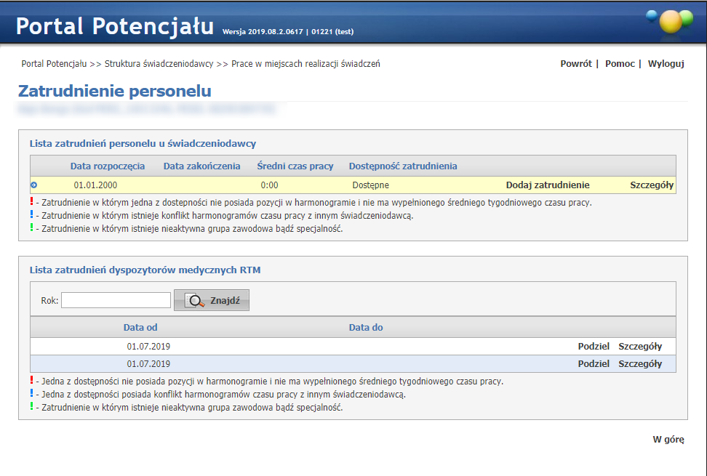Click the Znajdź search button
Image resolution: width=707 pixels, height=476 pixels.
212,300
